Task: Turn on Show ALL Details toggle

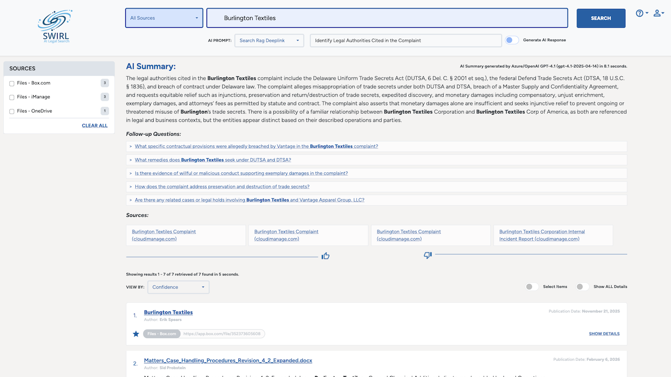Action: tap(582, 286)
